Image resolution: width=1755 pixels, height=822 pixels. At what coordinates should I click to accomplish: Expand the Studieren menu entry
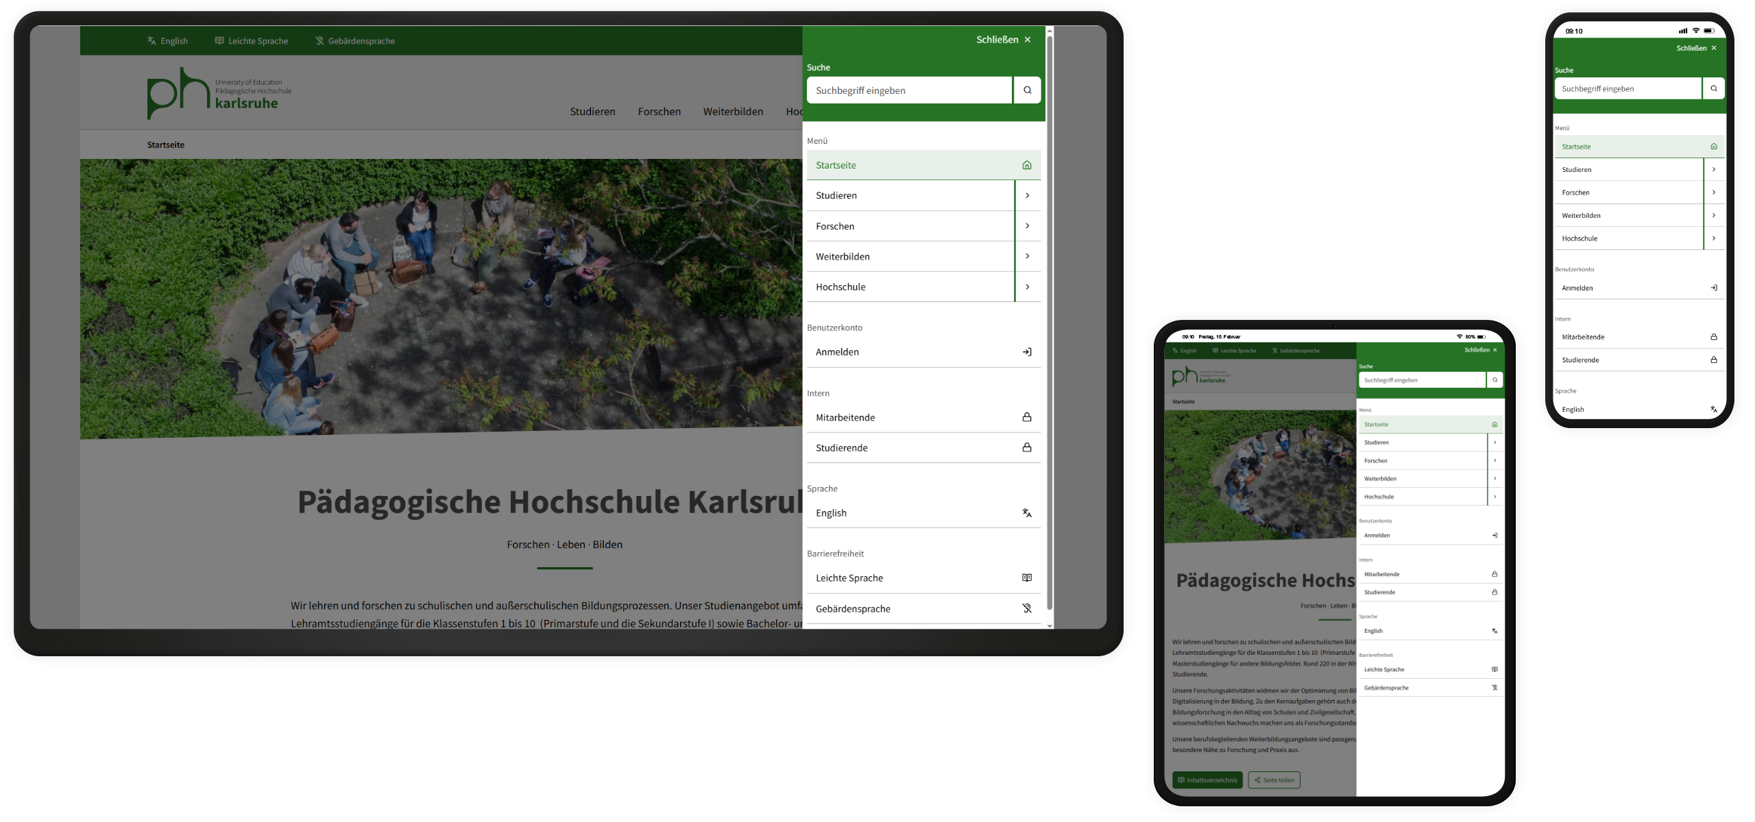[x=1026, y=195]
